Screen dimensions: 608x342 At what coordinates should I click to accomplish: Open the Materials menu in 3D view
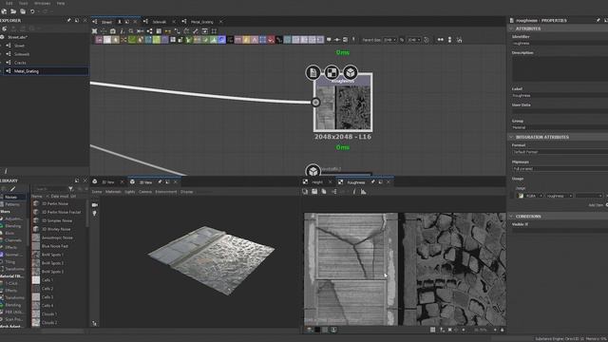pyautogui.click(x=113, y=192)
